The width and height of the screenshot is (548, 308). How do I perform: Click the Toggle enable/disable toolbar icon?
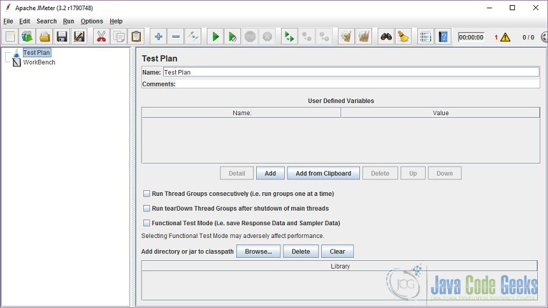point(193,36)
